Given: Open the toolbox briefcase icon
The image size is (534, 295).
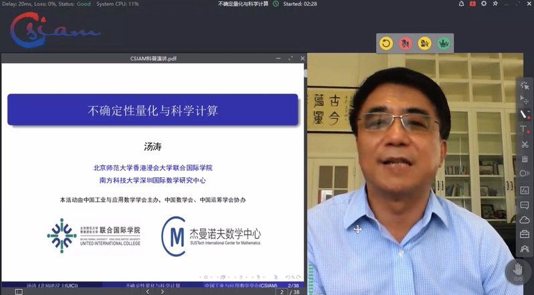Looking at the screenshot, I should [x=525, y=234].
